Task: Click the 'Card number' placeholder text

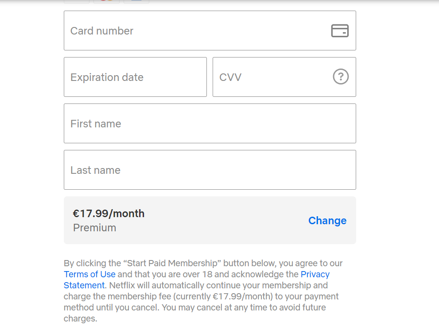Action: click(102, 31)
